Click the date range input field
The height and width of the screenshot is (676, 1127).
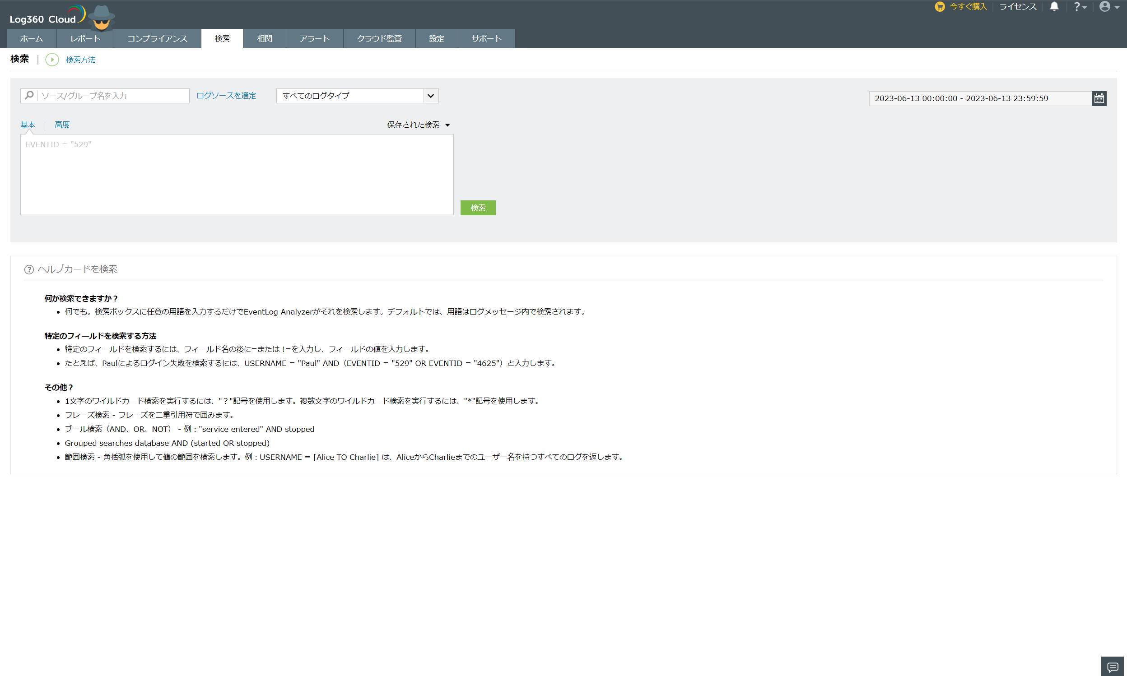coord(980,98)
